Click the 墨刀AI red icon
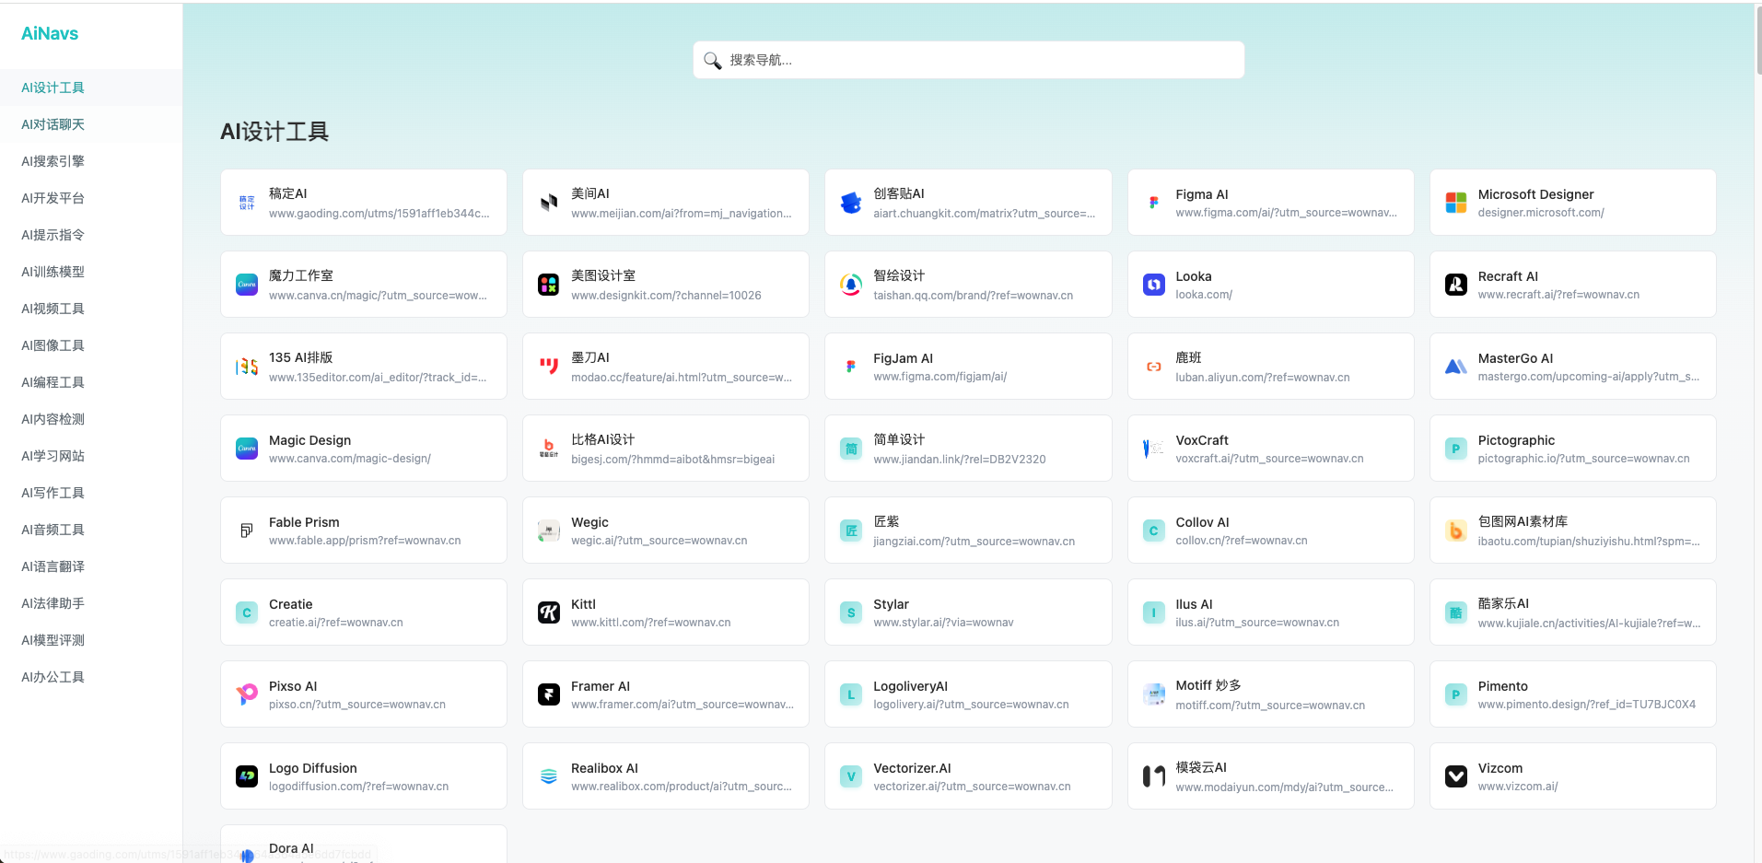 [x=549, y=367]
